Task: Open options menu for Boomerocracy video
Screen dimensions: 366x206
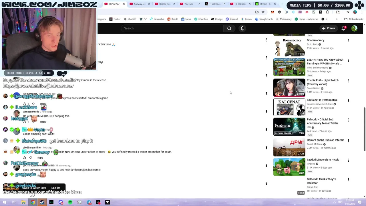Action: (348, 41)
